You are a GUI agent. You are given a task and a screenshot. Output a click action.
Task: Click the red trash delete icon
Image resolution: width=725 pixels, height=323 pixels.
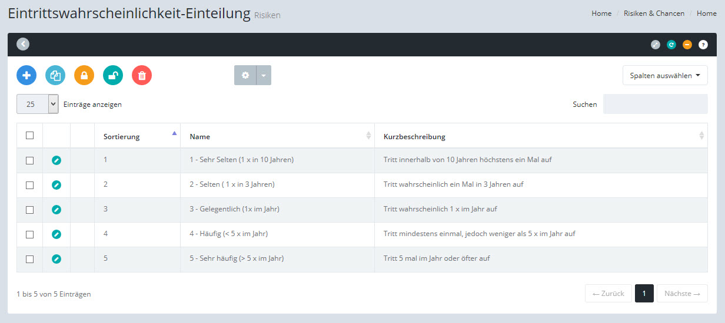coord(142,75)
